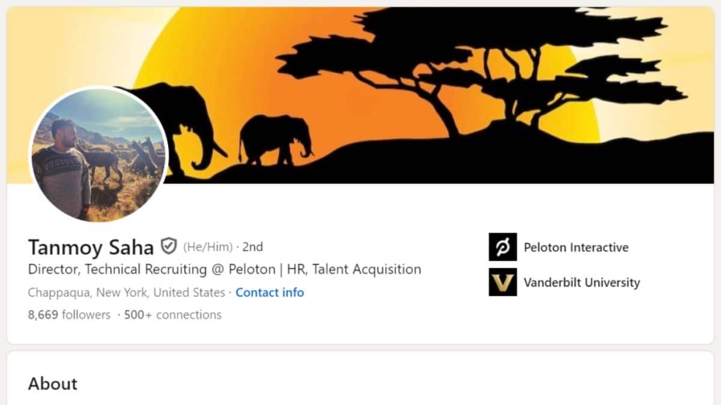
Task: Click the name Tanmoy Saha
Action: coord(91,247)
